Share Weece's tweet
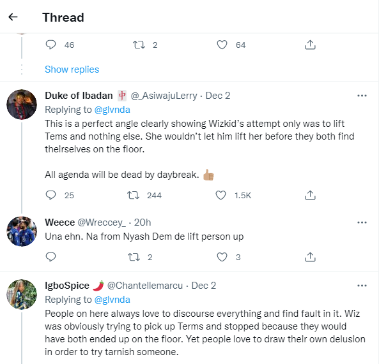379x364 pixels. pos(310,257)
